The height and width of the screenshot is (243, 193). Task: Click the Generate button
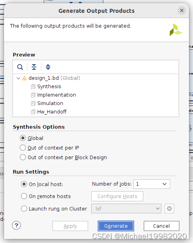pyautogui.click(x=116, y=226)
